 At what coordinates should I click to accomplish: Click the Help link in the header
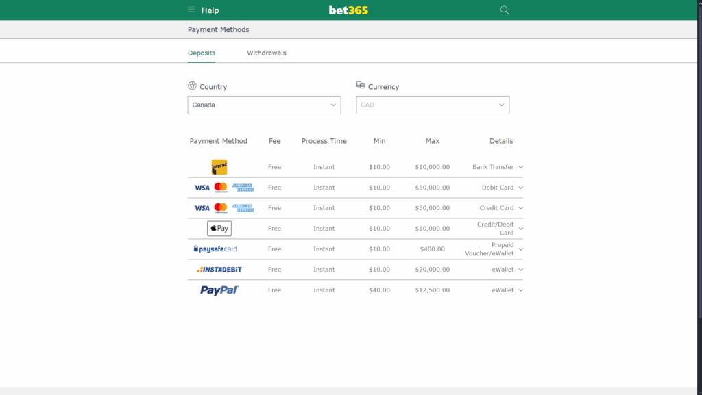(210, 10)
